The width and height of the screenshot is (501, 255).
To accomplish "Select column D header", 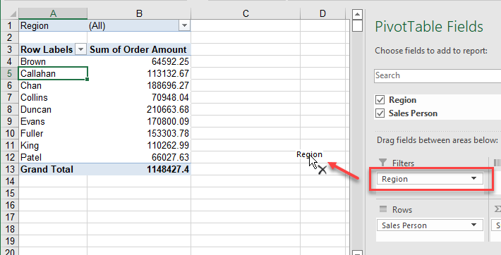I will tap(322, 13).
